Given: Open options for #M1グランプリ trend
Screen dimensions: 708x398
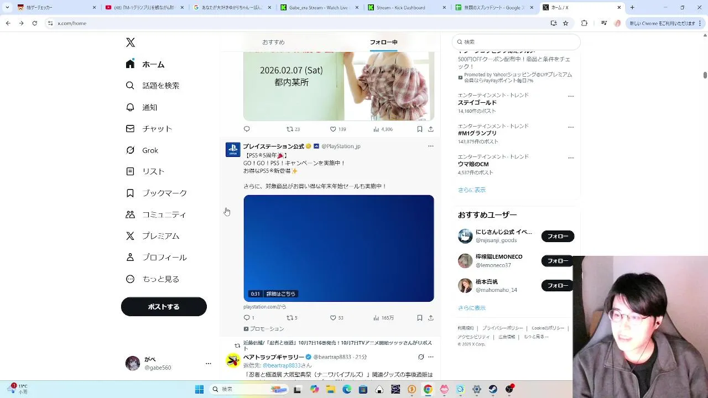Looking at the screenshot, I should pos(571,127).
